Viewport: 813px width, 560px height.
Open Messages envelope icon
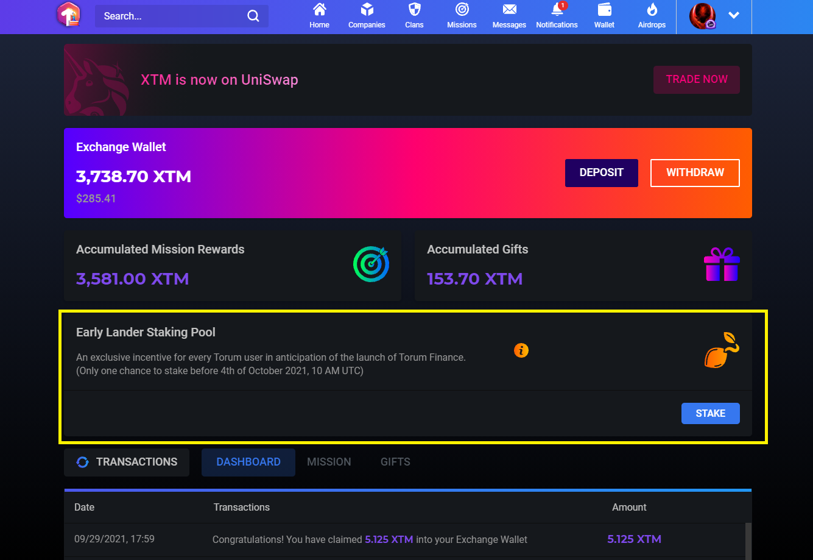pos(509,10)
